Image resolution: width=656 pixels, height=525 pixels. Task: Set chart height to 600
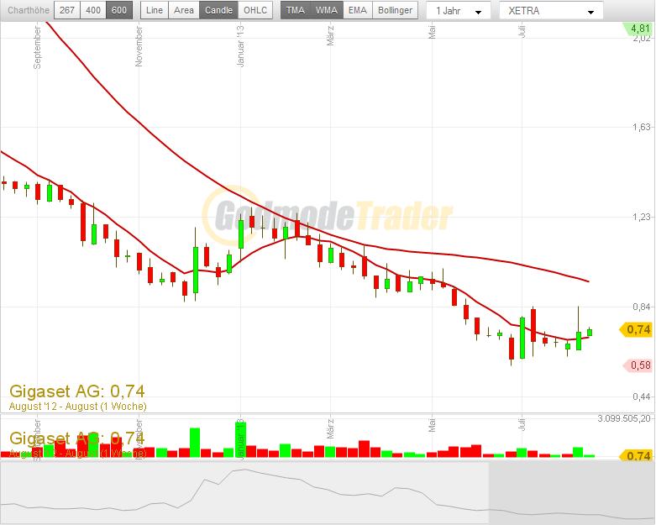coord(119,10)
